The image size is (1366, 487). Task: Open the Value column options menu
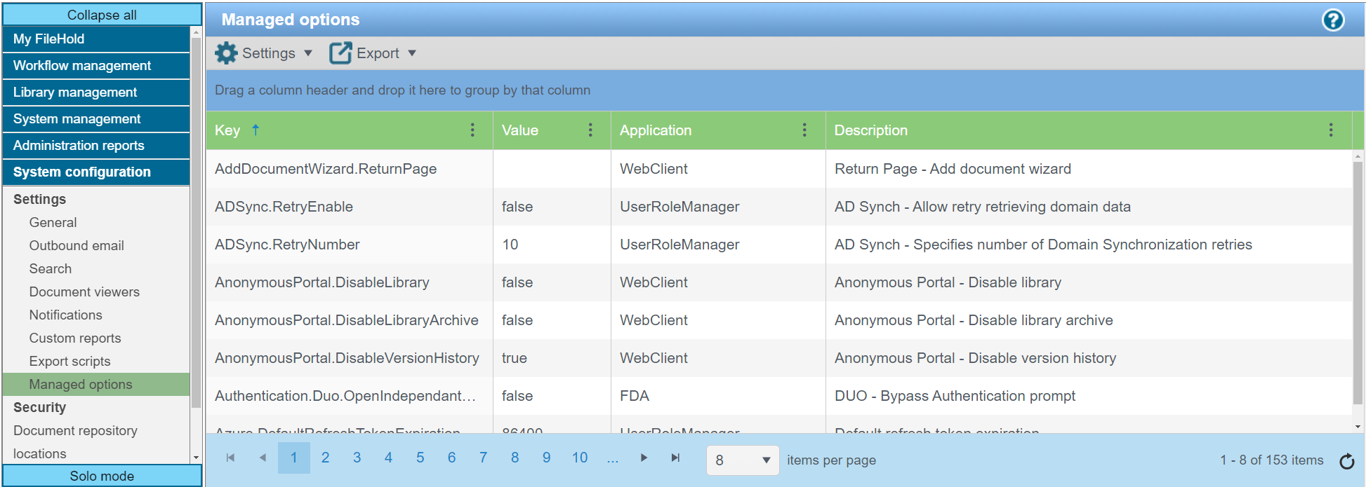coord(590,130)
